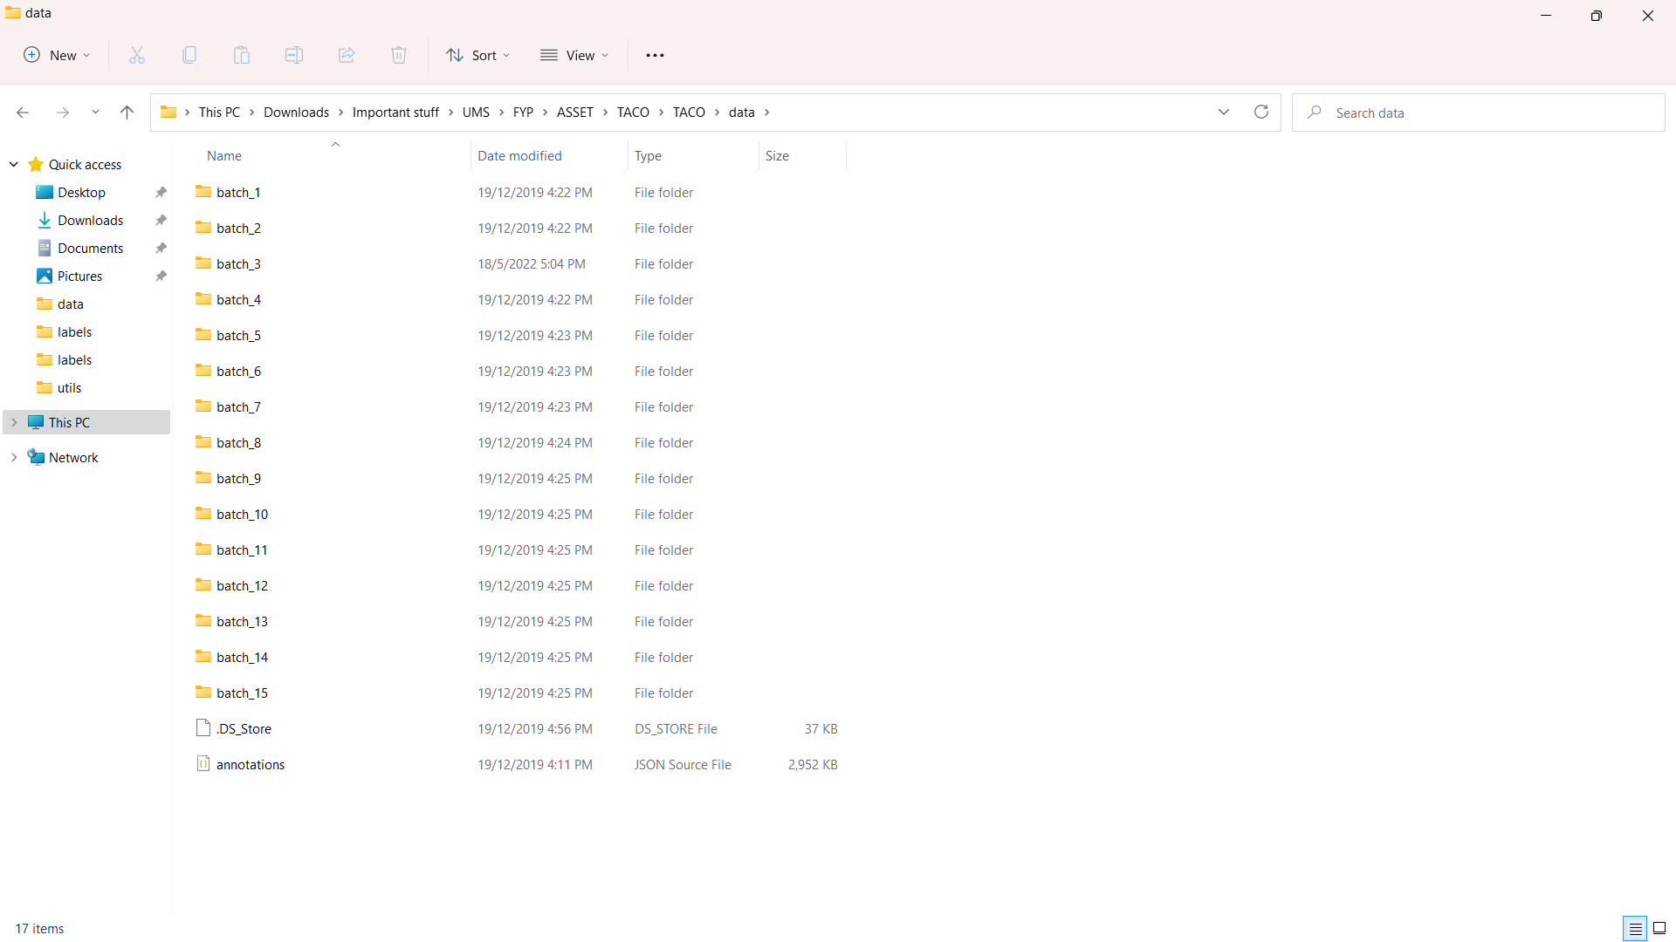1676x942 pixels.
Task: Refresh the current folder view
Action: 1260,112
